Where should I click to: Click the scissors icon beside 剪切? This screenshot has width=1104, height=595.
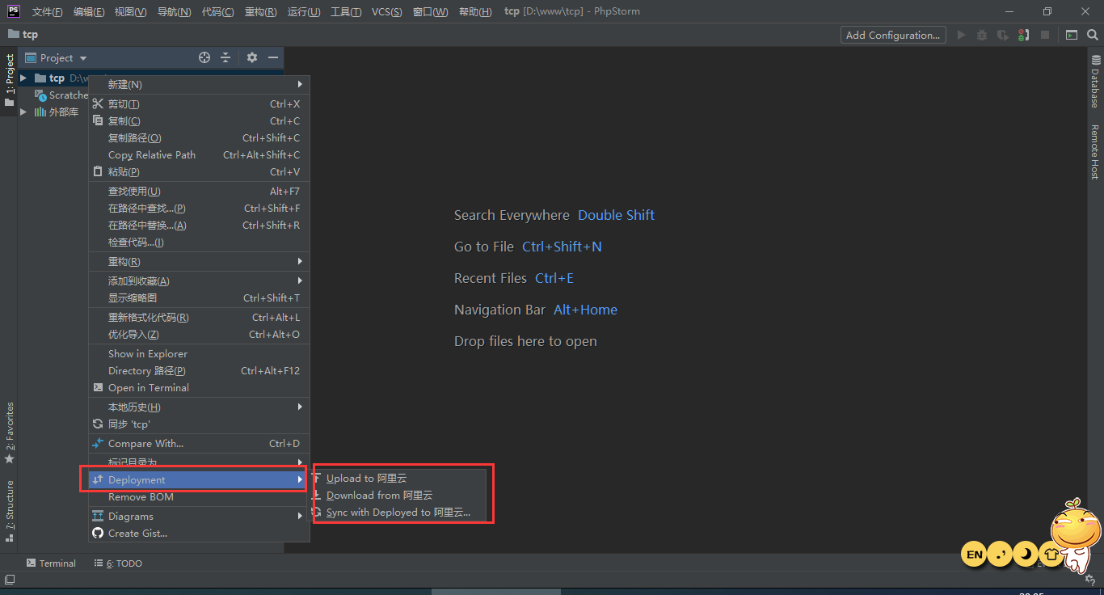(98, 103)
